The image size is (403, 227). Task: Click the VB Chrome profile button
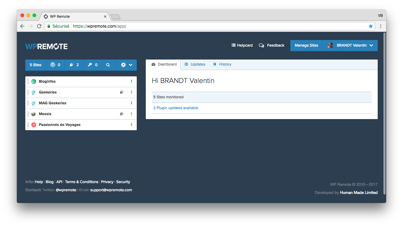click(x=380, y=16)
